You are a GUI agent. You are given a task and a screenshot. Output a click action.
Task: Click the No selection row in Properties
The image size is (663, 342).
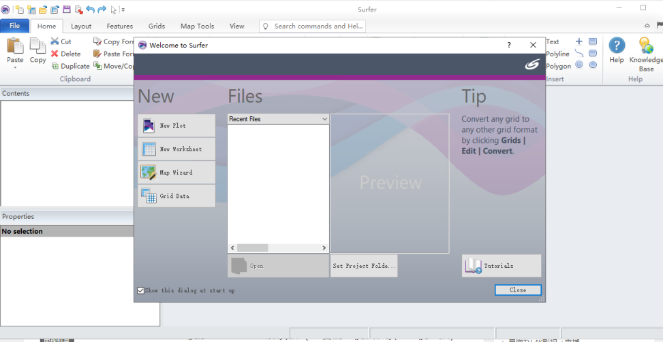[67, 231]
